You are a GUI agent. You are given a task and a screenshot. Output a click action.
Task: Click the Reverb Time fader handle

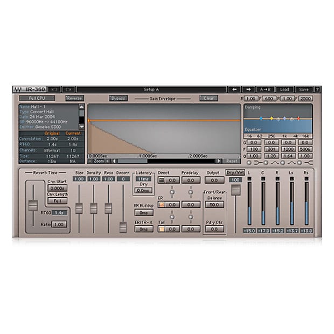point(33,206)
